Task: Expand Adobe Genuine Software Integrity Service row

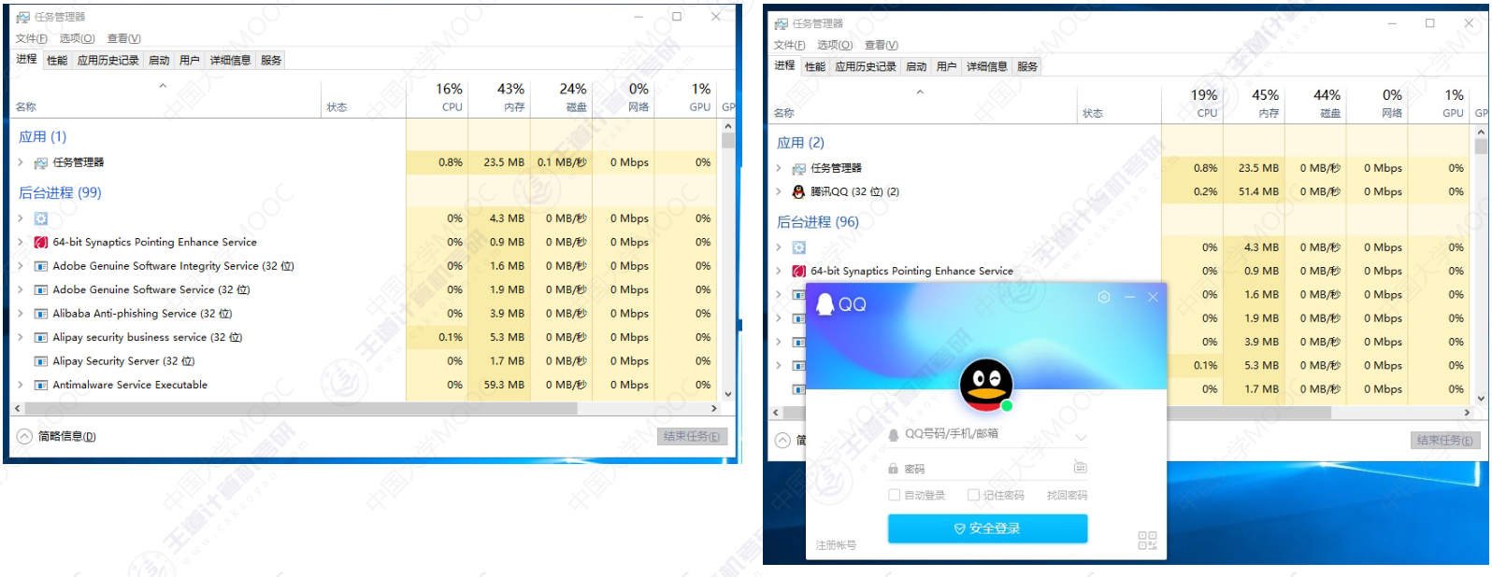Action: pyautogui.click(x=21, y=266)
